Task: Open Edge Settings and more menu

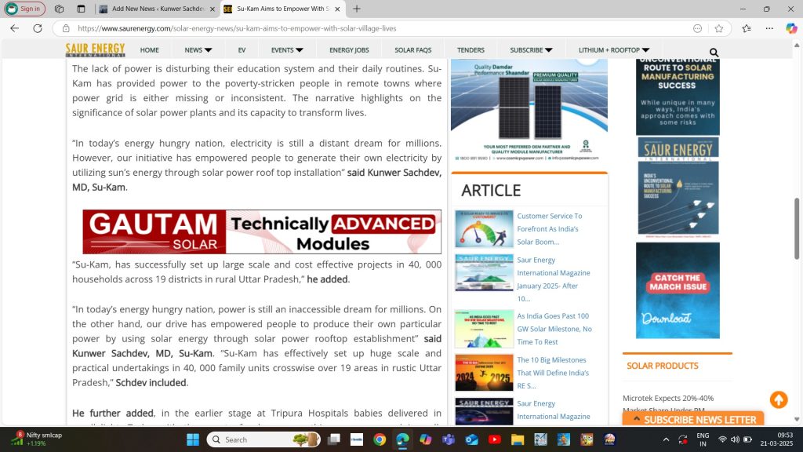Action: point(769,28)
